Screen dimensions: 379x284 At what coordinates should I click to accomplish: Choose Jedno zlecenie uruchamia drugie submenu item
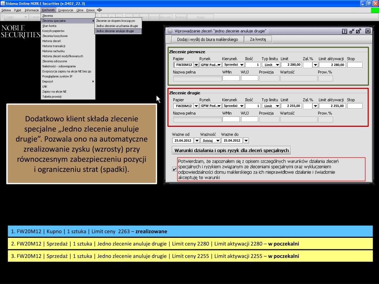[x=118, y=26]
